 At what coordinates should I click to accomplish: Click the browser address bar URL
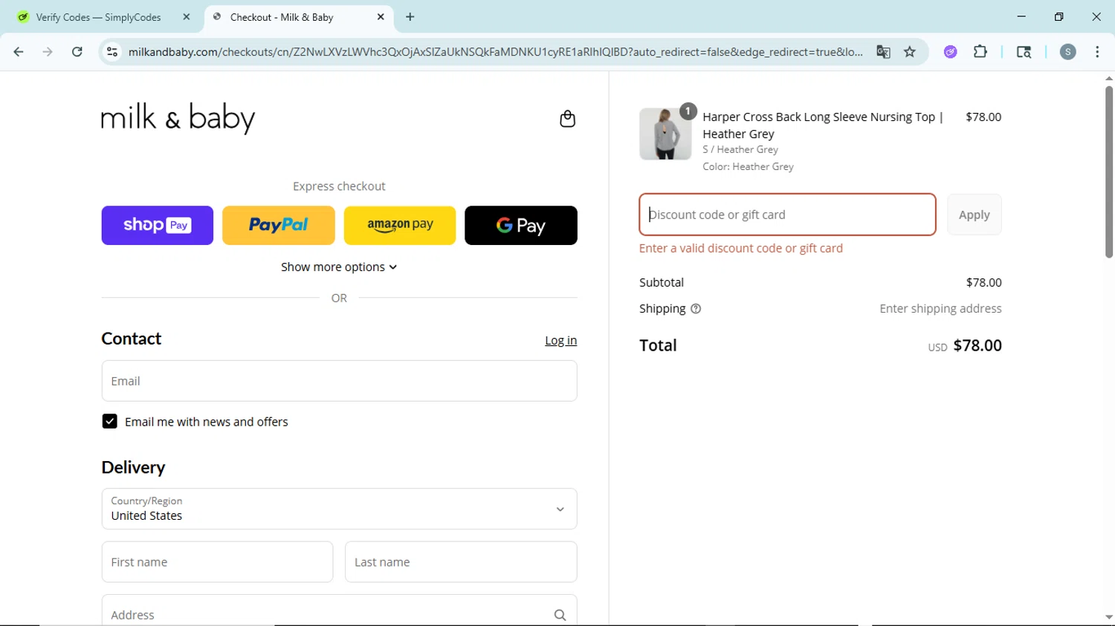tap(495, 52)
